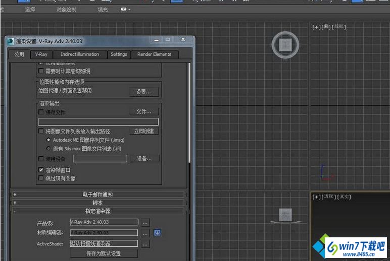The height and width of the screenshot is (261, 390).
Task: Enable 将图像文件列表放入输出路径 checkbox
Action: (41, 131)
